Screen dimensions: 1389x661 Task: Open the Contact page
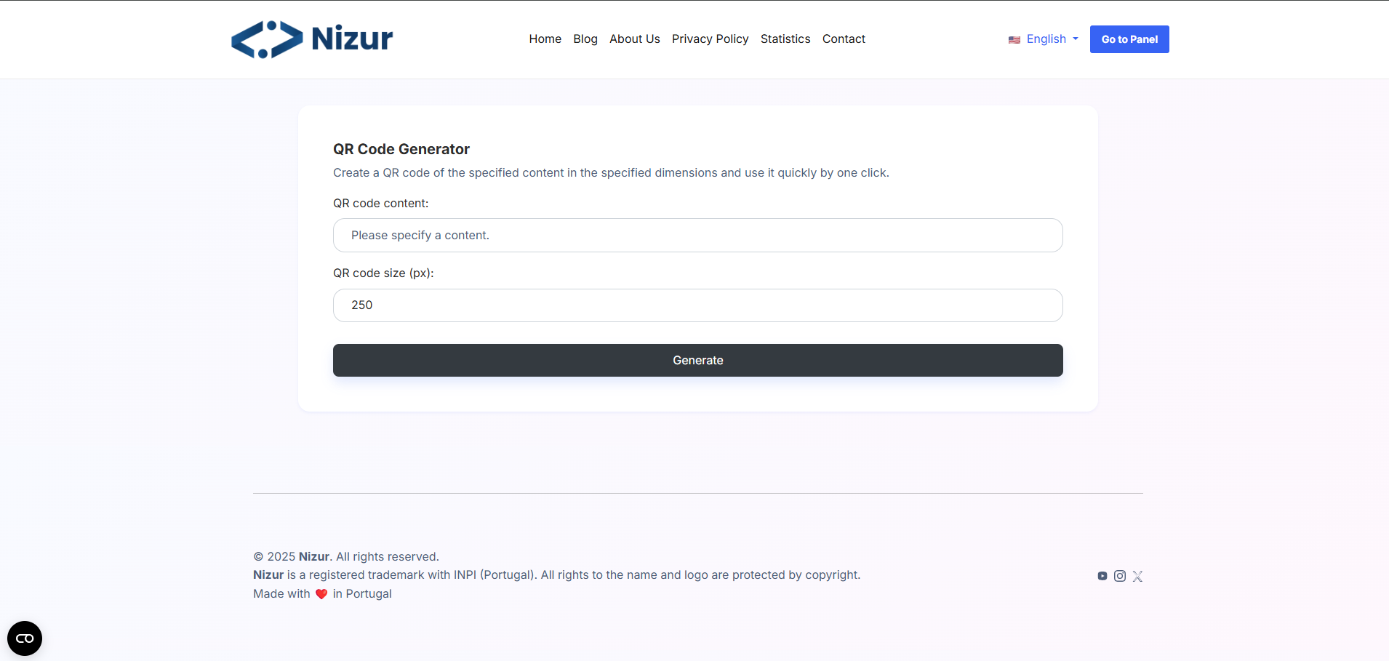click(x=844, y=39)
